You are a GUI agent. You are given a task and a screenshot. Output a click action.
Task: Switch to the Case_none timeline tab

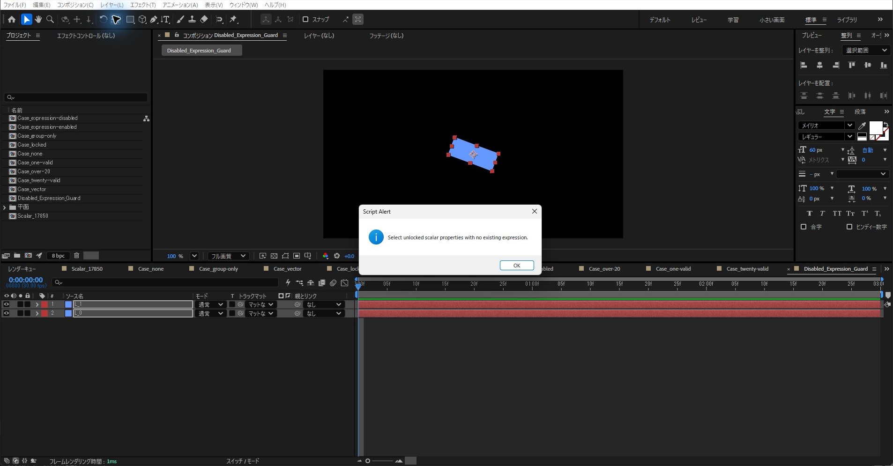[151, 269]
